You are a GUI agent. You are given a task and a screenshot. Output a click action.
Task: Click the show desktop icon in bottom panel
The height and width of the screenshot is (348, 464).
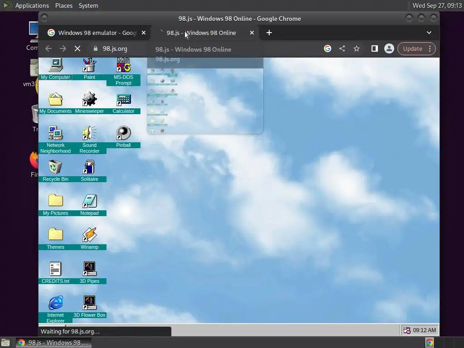[x=5, y=343]
